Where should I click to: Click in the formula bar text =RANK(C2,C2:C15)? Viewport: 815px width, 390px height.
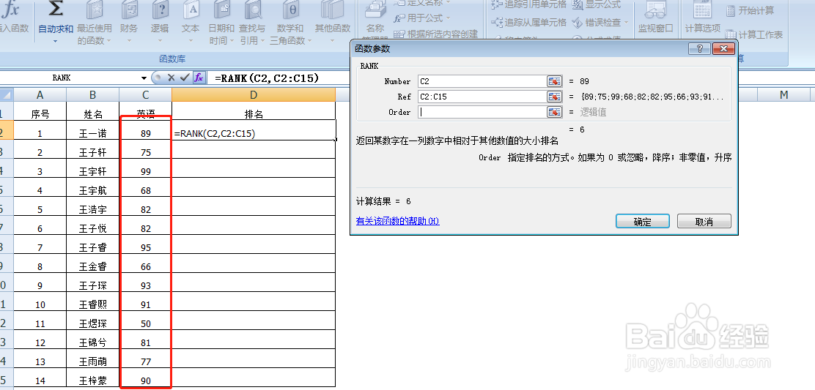pyautogui.click(x=267, y=78)
